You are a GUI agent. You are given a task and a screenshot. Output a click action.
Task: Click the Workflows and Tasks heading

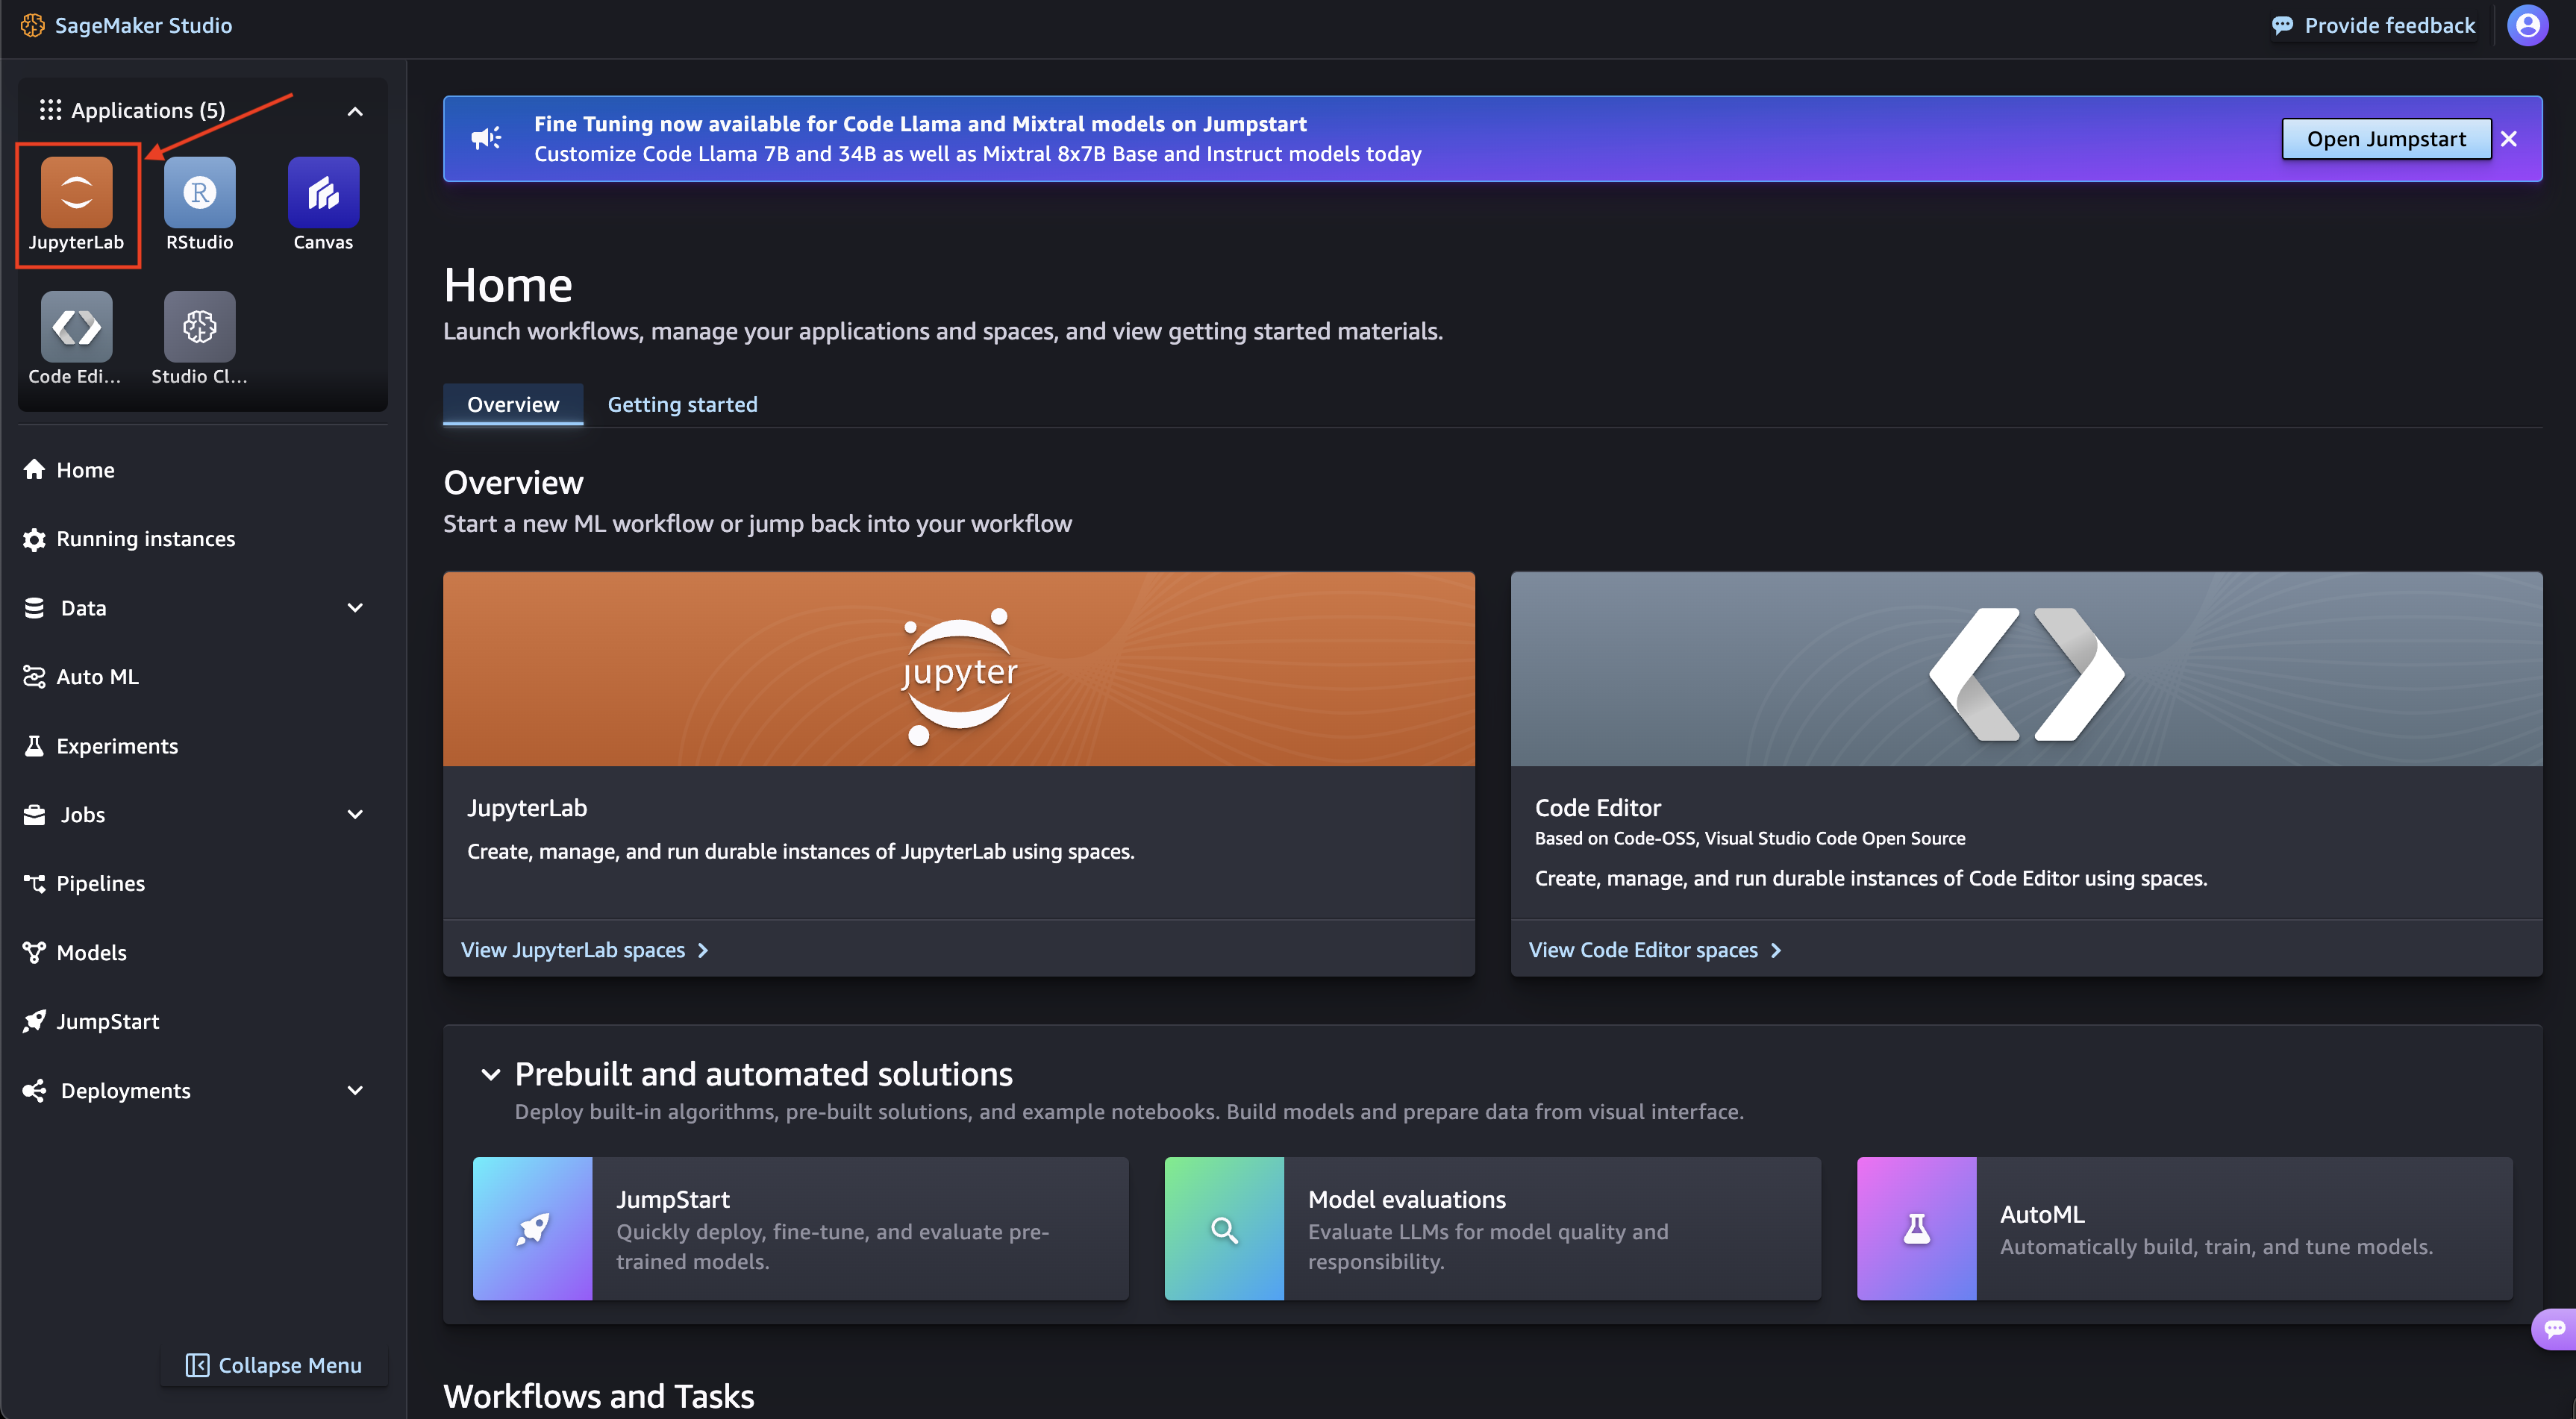(x=599, y=1396)
